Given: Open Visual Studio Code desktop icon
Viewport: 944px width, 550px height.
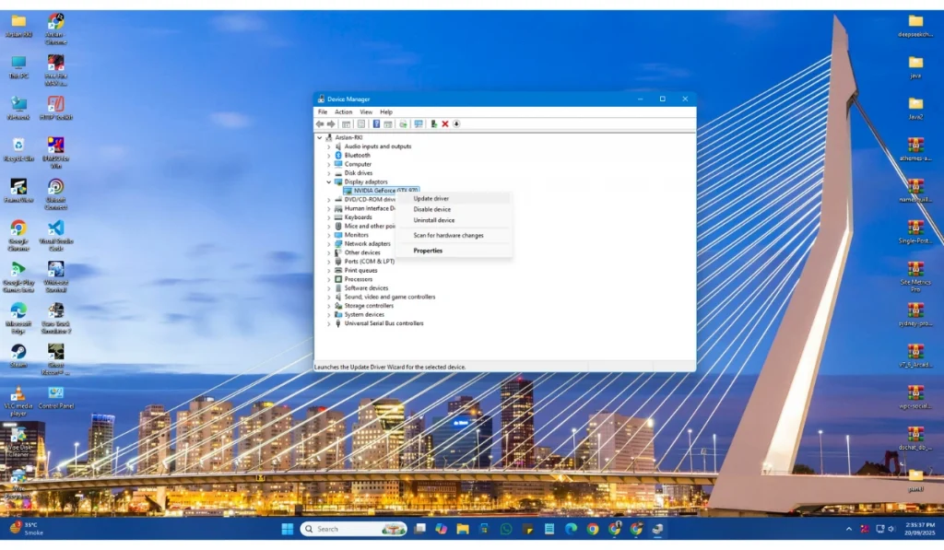Looking at the screenshot, I should pyautogui.click(x=55, y=229).
